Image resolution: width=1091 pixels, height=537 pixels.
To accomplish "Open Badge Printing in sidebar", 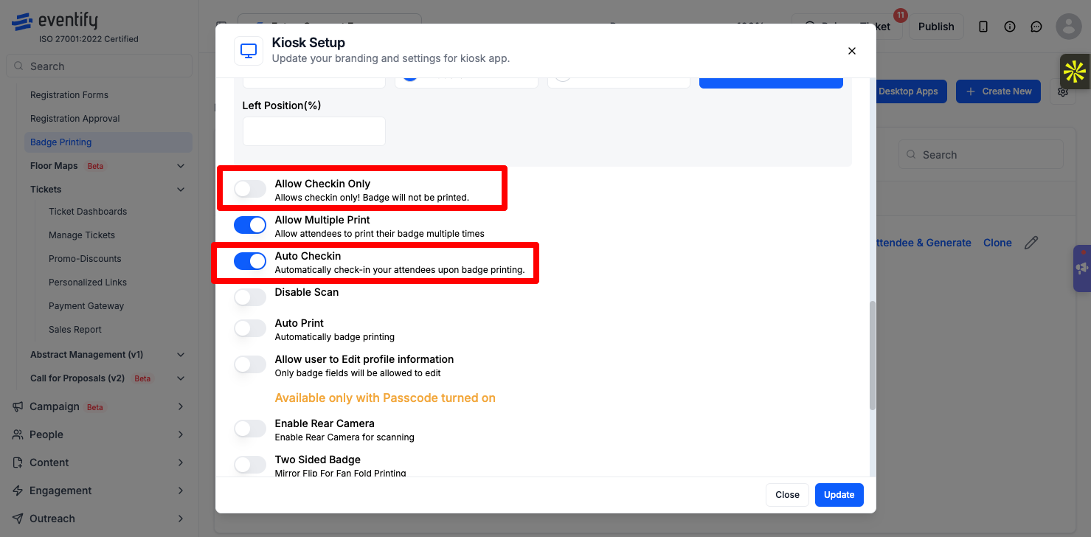I will 108,142.
